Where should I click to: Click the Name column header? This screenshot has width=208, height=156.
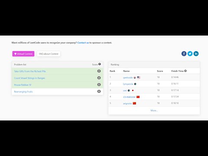(126, 71)
